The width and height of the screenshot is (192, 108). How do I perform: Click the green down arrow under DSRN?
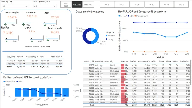point(32,41)
